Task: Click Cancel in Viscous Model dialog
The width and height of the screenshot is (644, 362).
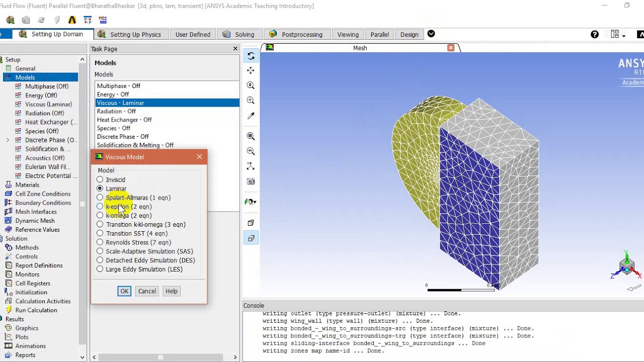Action: coord(147,291)
